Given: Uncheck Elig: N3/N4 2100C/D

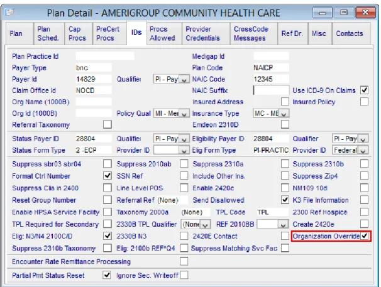Looking at the screenshot, I should [108, 236].
